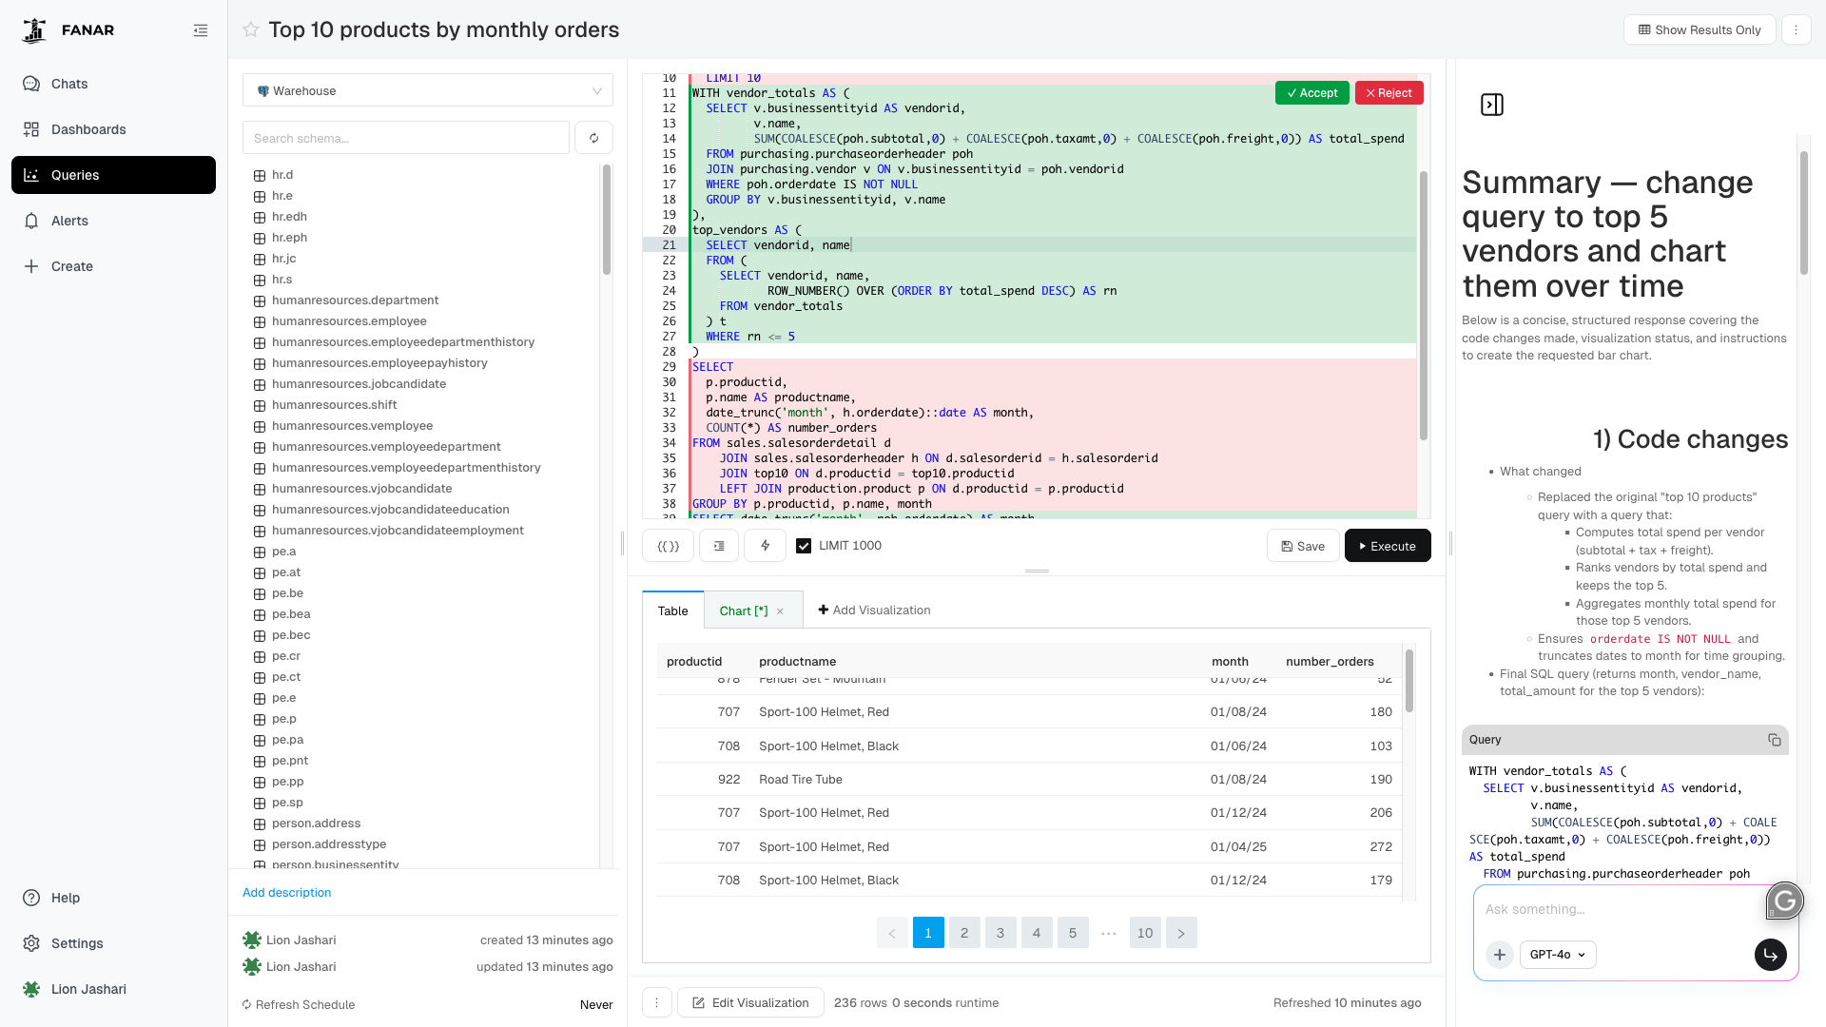The image size is (1826, 1027).
Task: Insert parameter with curly braces icon
Action: [x=669, y=546]
